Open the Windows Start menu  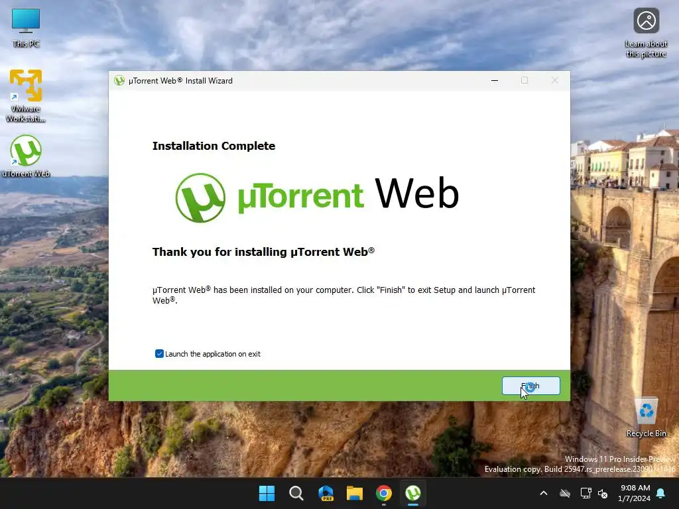(267, 493)
